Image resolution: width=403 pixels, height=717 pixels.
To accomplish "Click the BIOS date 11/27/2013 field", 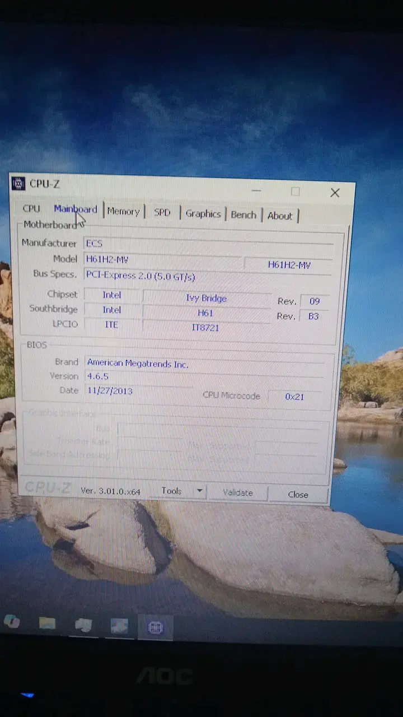I will click(x=139, y=390).
